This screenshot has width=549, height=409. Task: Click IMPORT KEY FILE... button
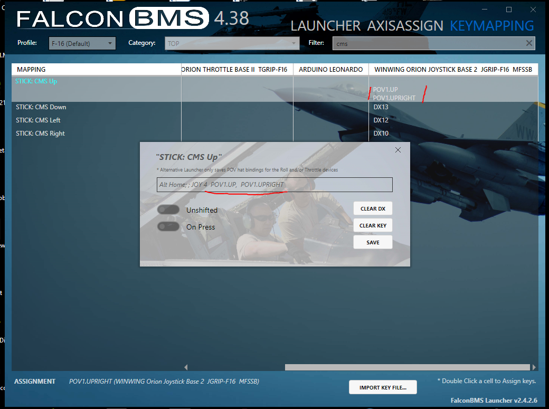click(x=383, y=387)
